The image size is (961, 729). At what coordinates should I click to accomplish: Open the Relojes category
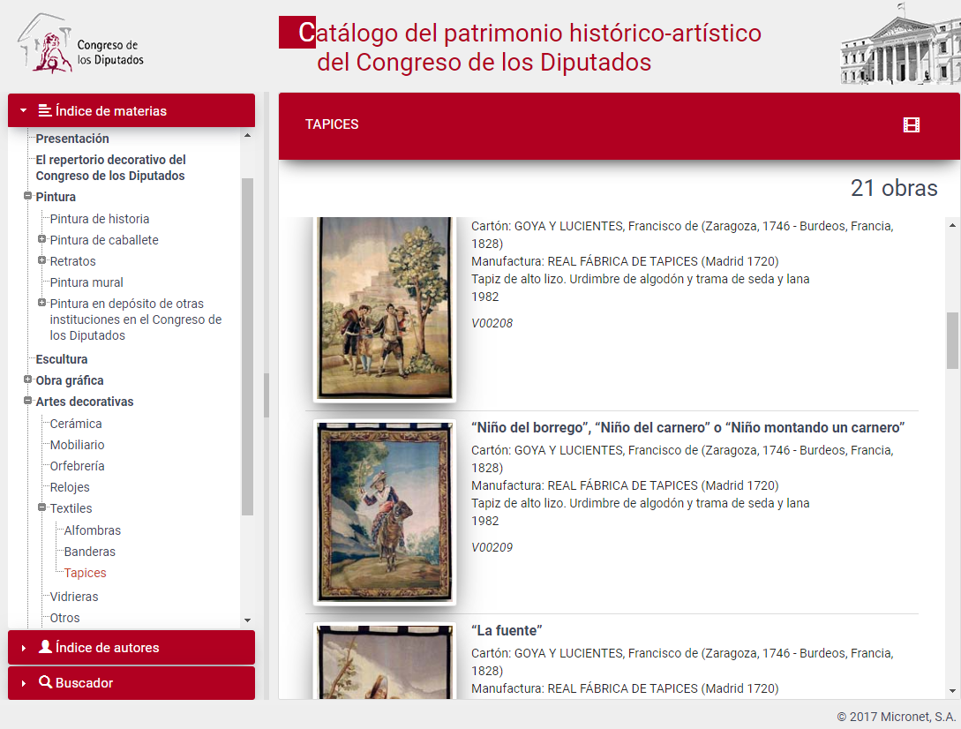pyautogui.click(x=70, y=487)
